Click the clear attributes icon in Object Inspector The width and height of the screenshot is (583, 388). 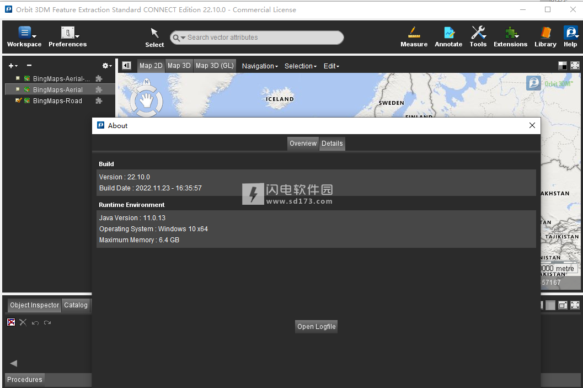pyautogui.click(x=11, y=322)
